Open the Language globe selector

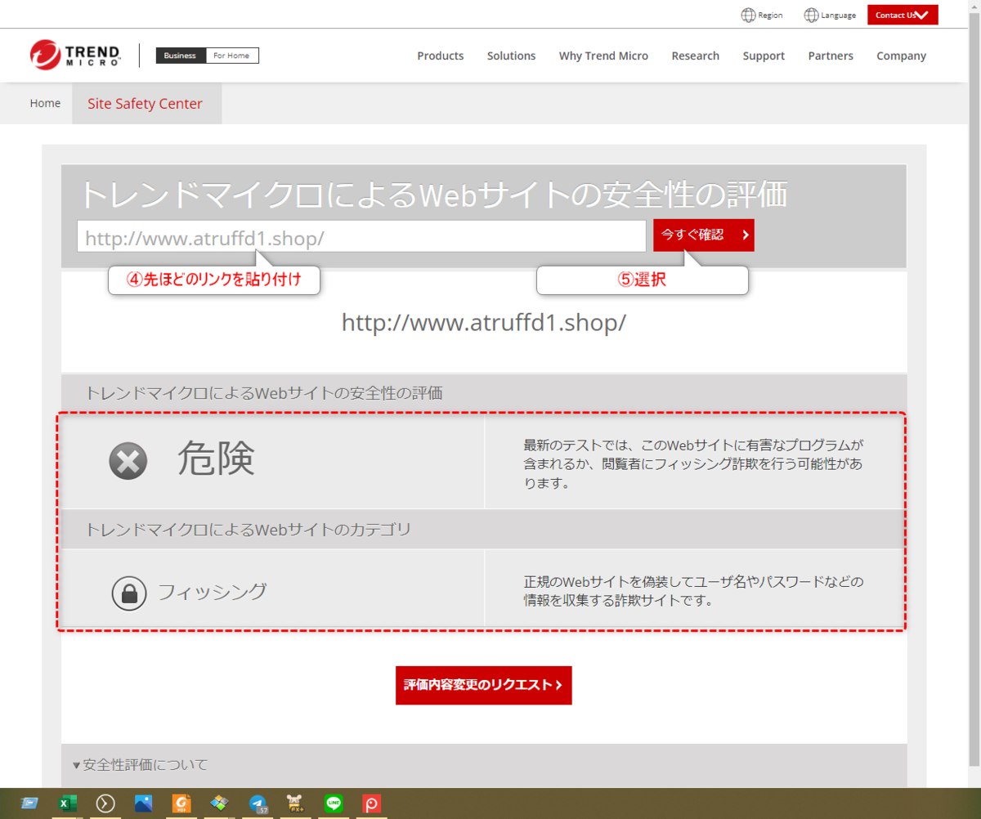[830, 15]
